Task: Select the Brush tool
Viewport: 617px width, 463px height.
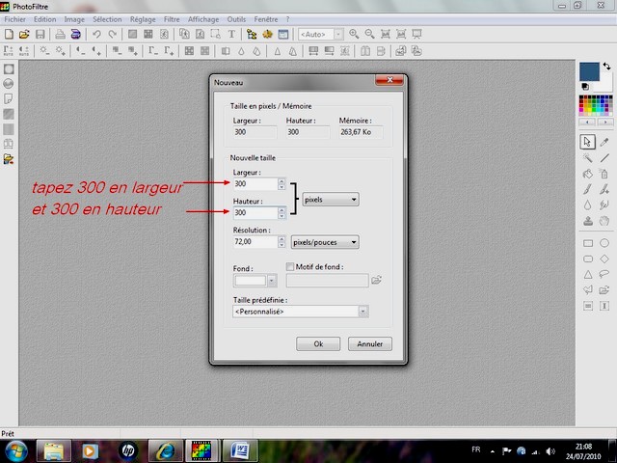Action: tap(587, 189)
